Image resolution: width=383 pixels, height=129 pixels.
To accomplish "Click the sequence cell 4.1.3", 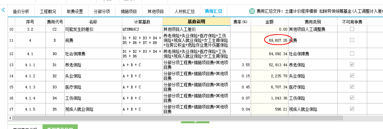I will [30, 87].
